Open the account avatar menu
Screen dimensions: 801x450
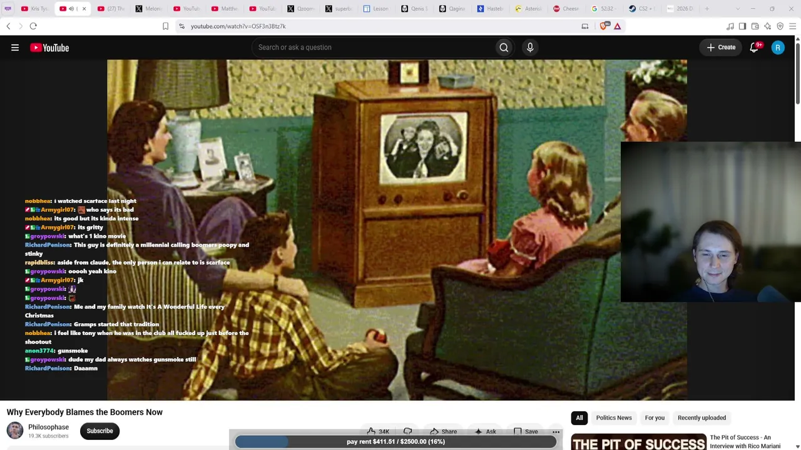point(778,47)
